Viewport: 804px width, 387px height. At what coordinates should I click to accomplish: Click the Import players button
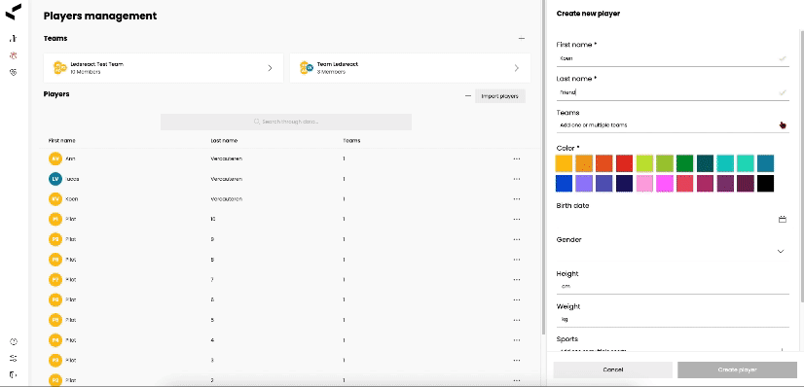[500, 96]
